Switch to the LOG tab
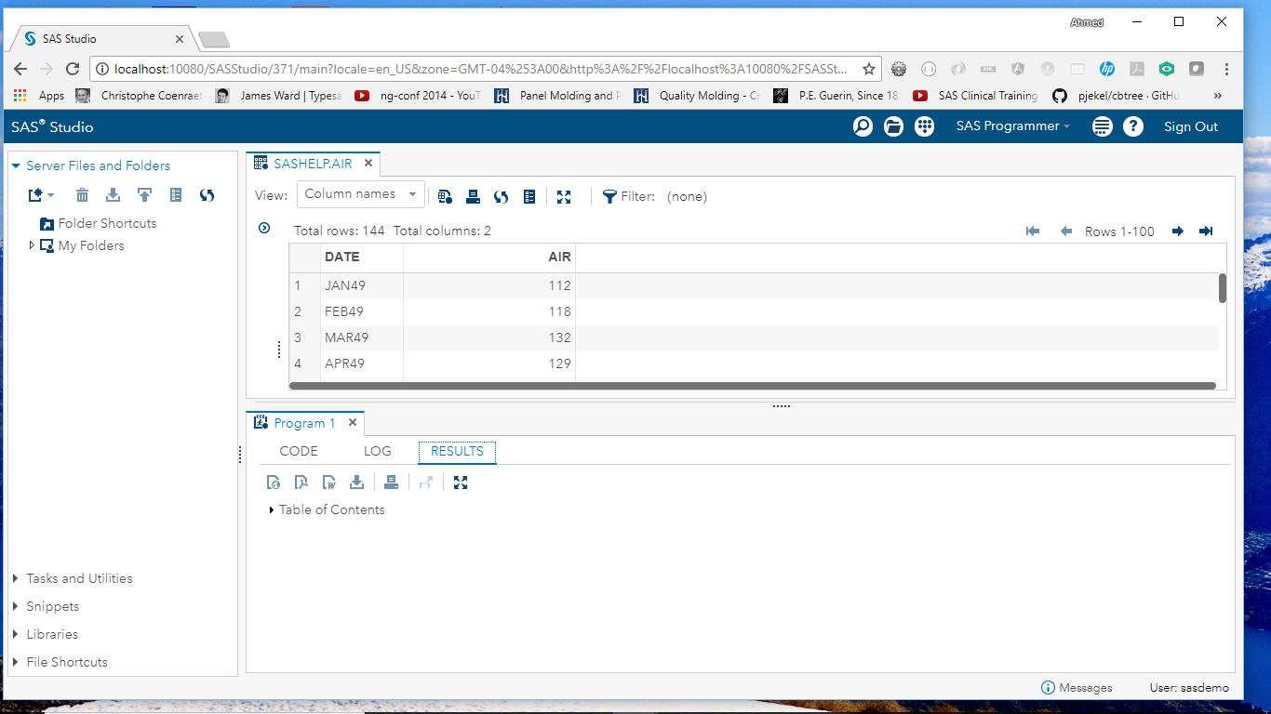Image resolution: width=1271 pixels, height=714 pixels. pyautogui.click(x=378, y=451)
